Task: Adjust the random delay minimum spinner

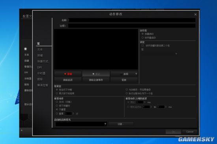Action: pos(152,107)
